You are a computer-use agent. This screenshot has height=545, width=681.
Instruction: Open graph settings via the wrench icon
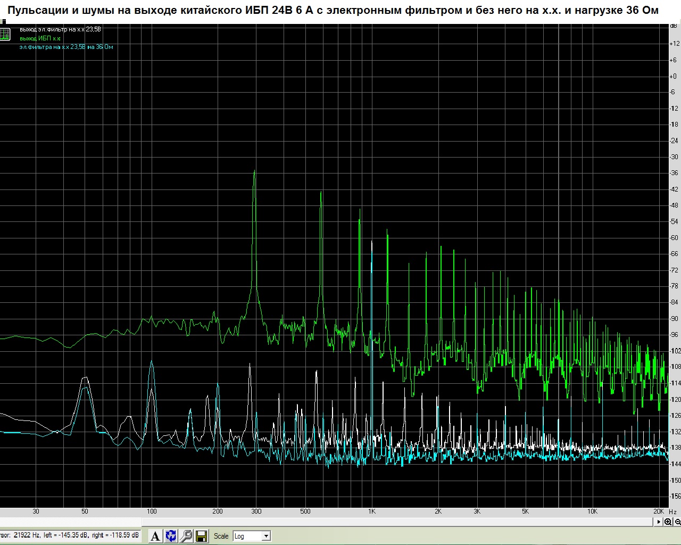point(186,536)
